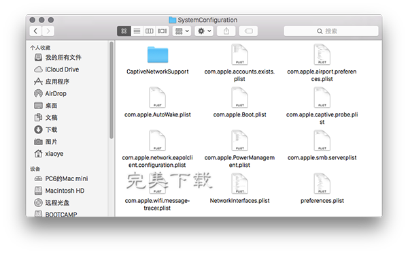
Task: Switch to column view
Action: [x=150, y=31]
